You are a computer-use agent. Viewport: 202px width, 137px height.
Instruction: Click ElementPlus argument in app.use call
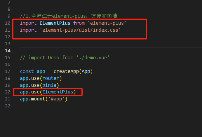(58, 92)
